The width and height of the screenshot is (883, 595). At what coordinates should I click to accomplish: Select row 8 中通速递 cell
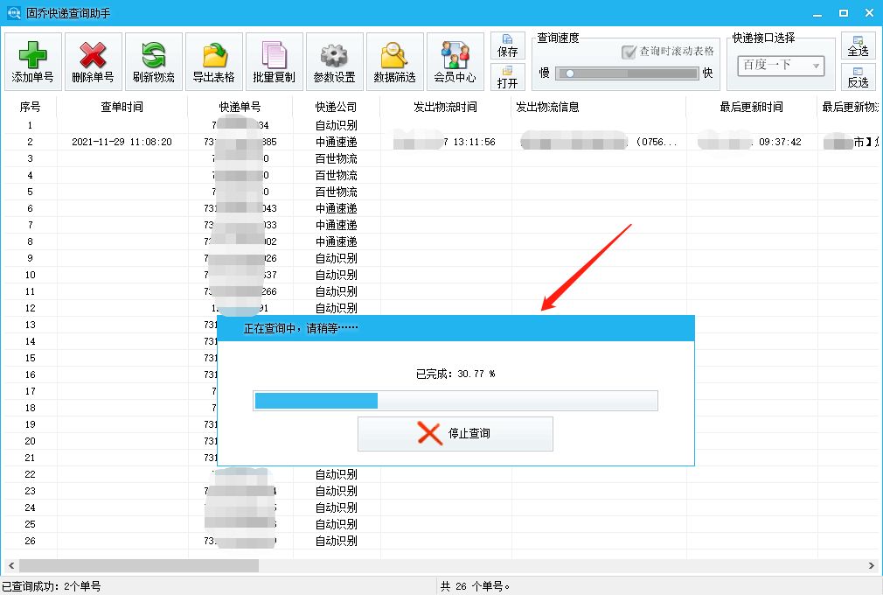point(337,241)
